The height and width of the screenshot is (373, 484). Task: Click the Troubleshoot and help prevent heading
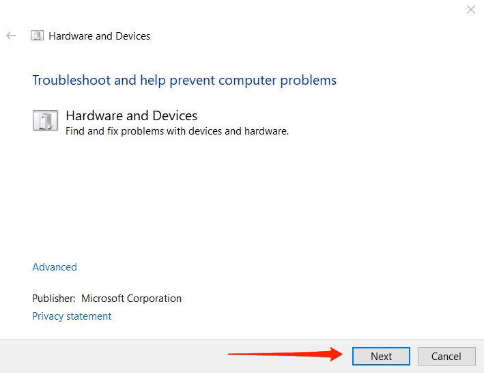(184, 81)
